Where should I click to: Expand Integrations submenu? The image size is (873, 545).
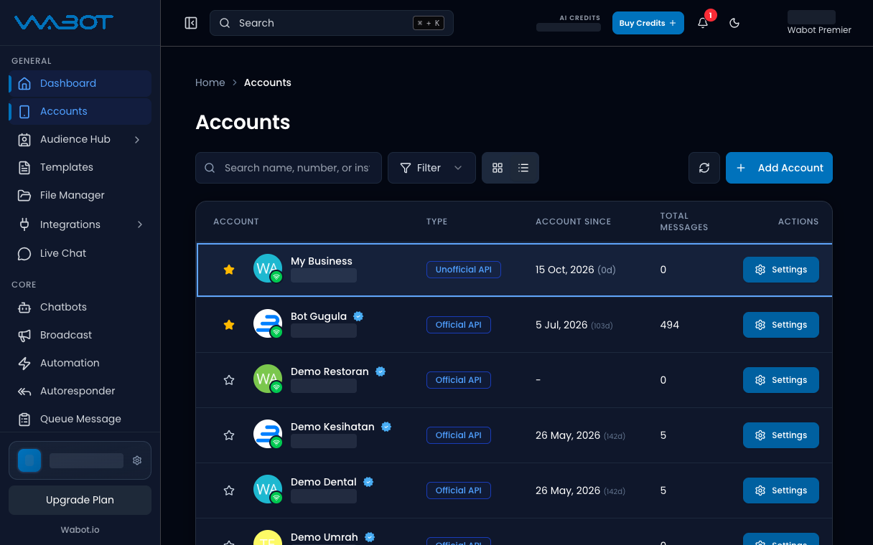click(80, 224)
